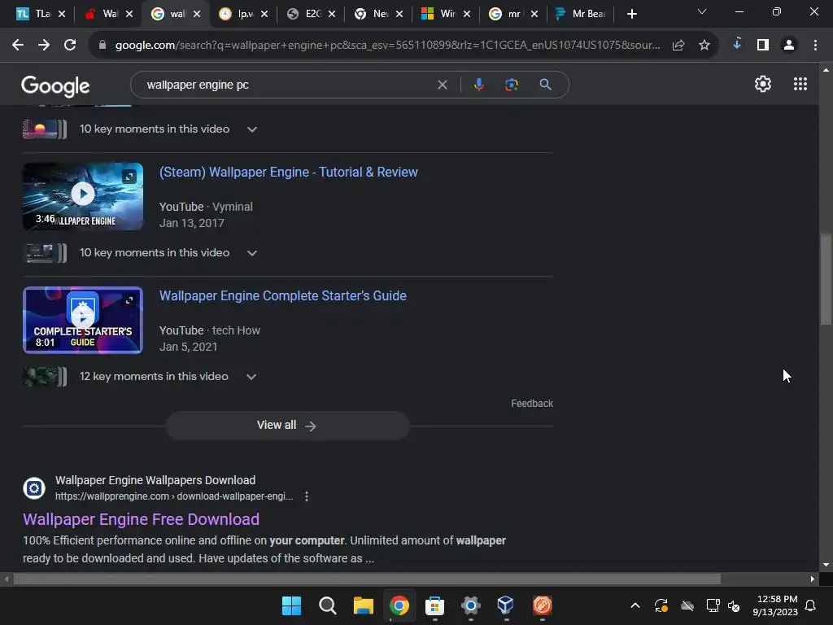The width and height of the screenshot is (833, 625).
Task: Click the scroll down arrow
Action: click(x=826, y=565)
